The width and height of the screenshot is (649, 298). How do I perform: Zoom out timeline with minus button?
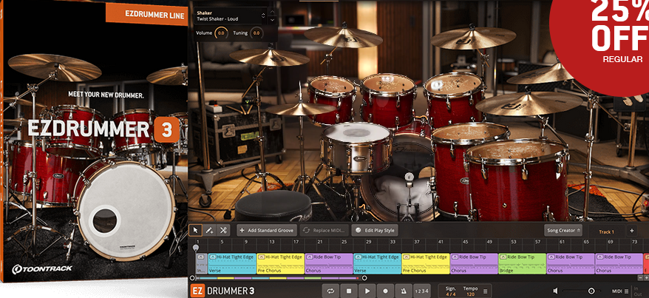[x=641, y=278]
